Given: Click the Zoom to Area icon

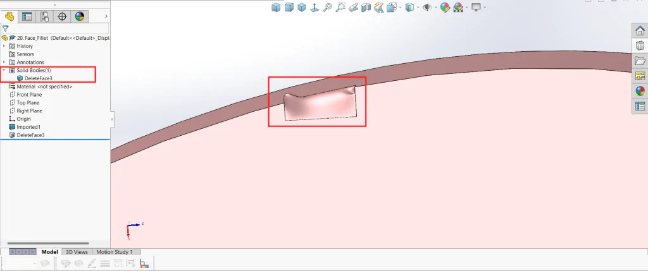Looking at the screenshot, I should pos(340,7).
